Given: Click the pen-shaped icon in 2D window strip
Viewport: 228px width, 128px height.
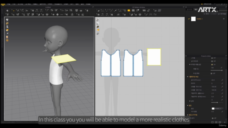Looking at the screenshot, I should coord(98,20).
